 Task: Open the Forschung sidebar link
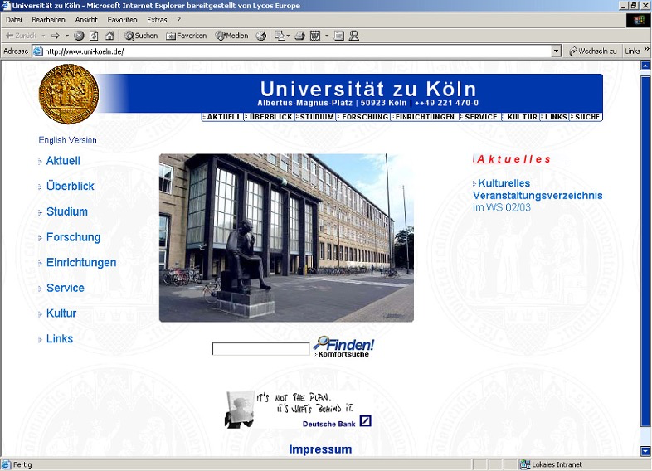(x=73, y=237)
